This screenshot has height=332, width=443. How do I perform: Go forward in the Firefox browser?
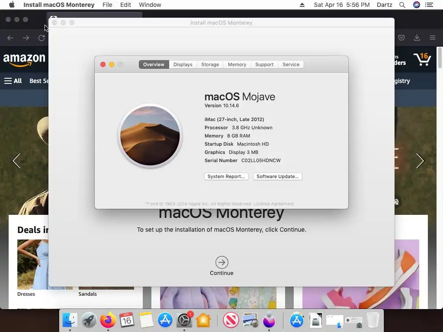pyautogui.click(x=26, y=38)
